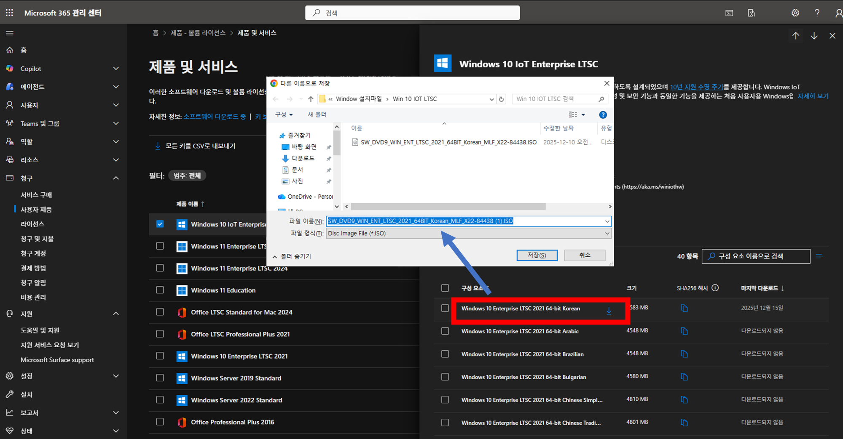Open the column options list icon
Image resolution: width=843 pixels, height=439 pixels.
pos(819,256)
